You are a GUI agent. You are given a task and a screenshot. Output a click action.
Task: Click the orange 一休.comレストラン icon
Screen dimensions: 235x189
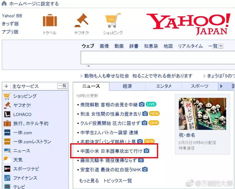7,142
